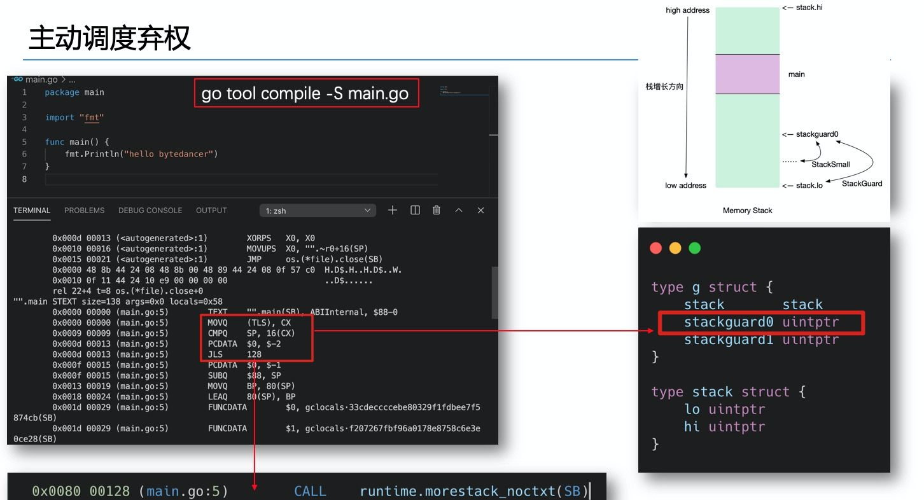
Task: Click the terminal vertical scrollbar thumb
Action: pyautogui.click(x=494, y=292)
